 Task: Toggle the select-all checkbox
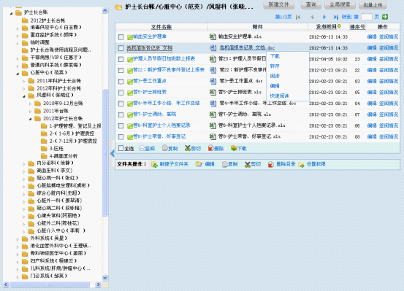coord(121,148)
